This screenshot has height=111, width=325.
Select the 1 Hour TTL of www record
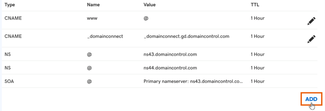coord(258,18)
